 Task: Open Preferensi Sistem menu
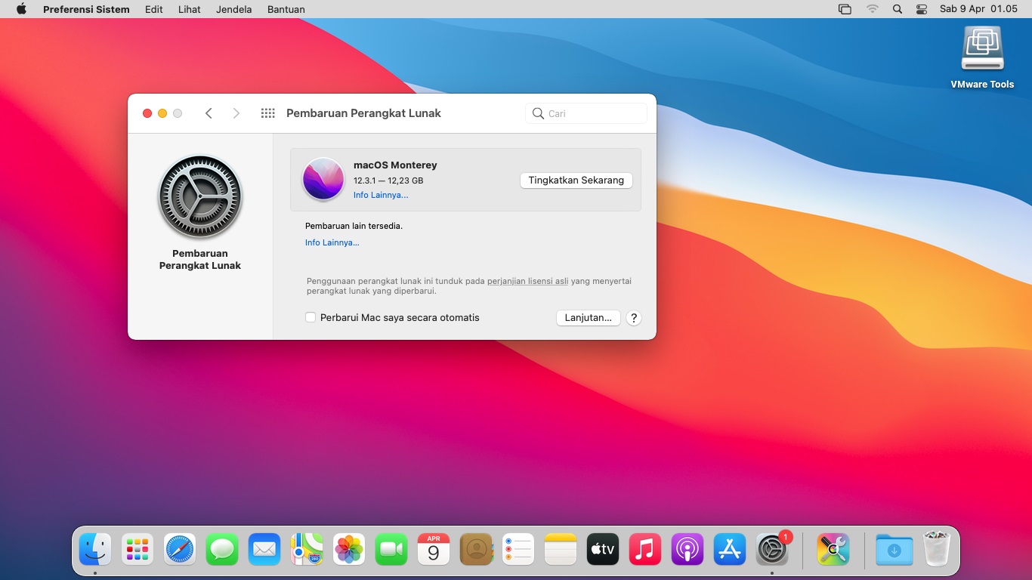86,9
